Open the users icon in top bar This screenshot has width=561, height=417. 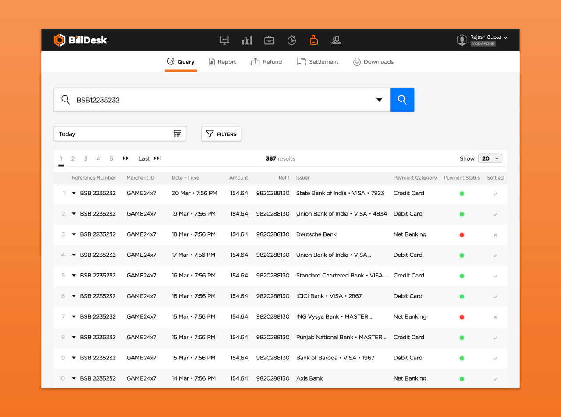click(336, 40)
